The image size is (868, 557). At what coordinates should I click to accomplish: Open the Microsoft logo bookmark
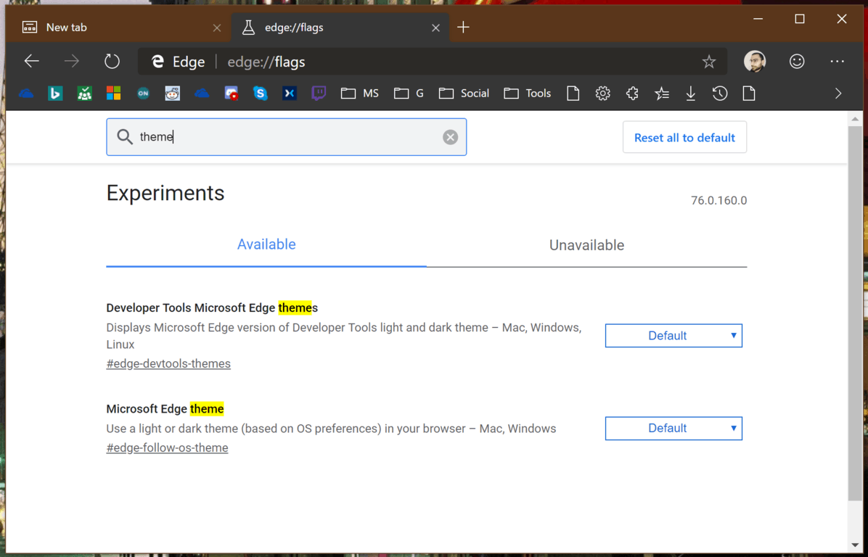click(x=113, y=94)
